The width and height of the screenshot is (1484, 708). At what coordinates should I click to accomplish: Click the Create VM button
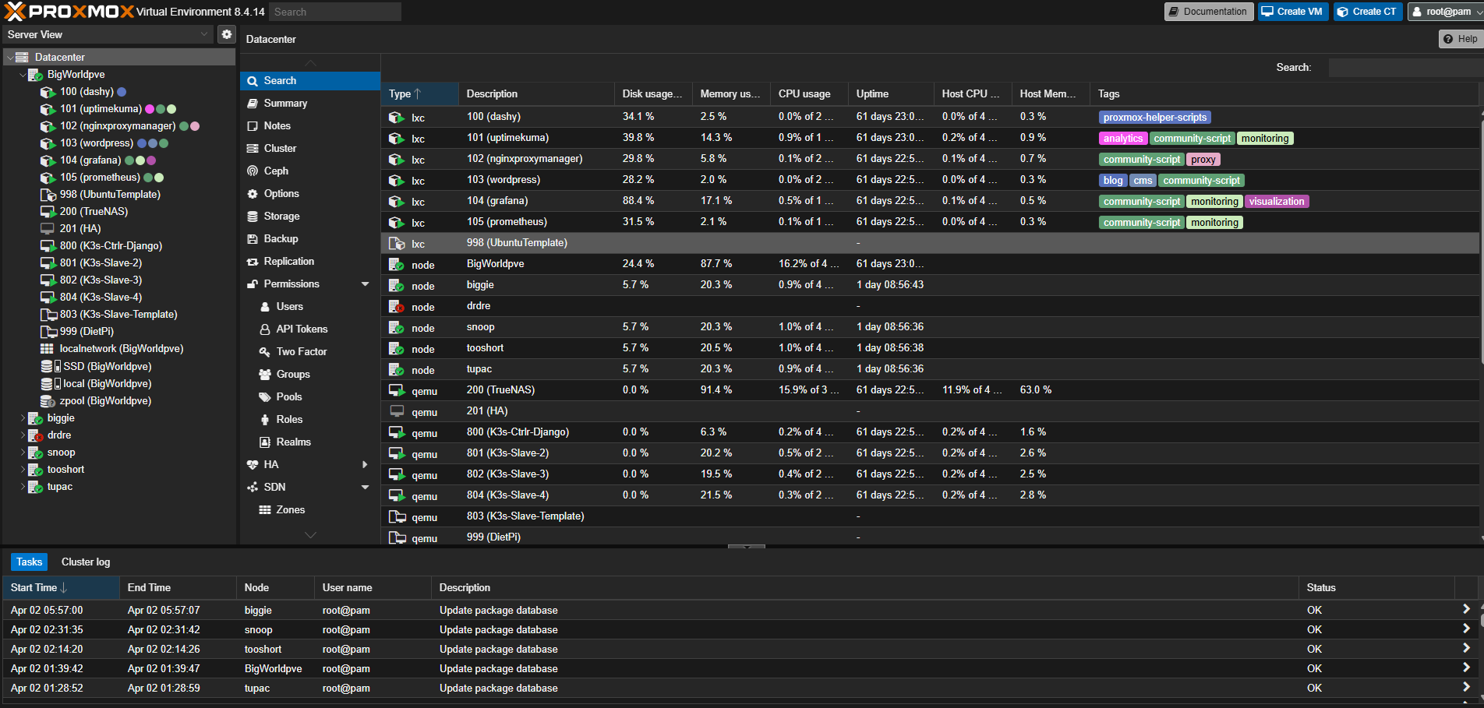click(x=1293, y=12)
